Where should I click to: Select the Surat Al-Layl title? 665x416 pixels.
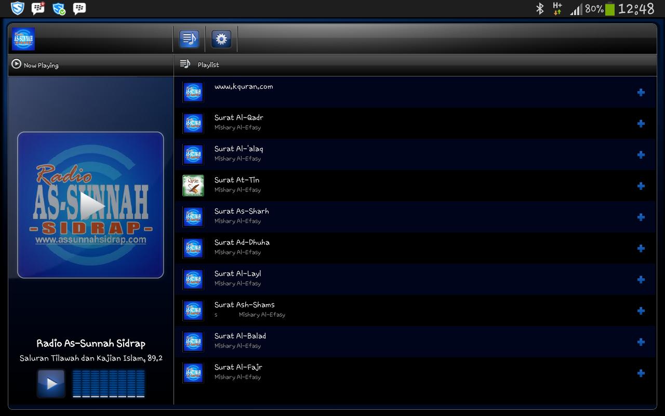click(238, 274)
